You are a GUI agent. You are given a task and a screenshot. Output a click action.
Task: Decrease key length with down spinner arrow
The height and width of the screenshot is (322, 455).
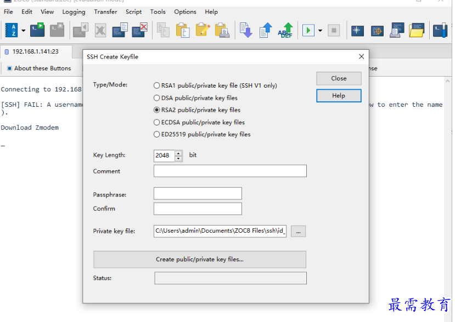(178, 159)
